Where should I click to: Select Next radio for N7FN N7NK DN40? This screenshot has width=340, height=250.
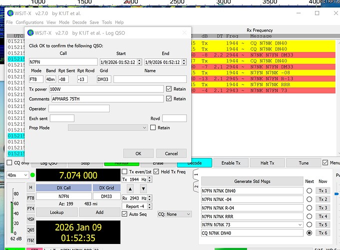[x=309, y=190]
